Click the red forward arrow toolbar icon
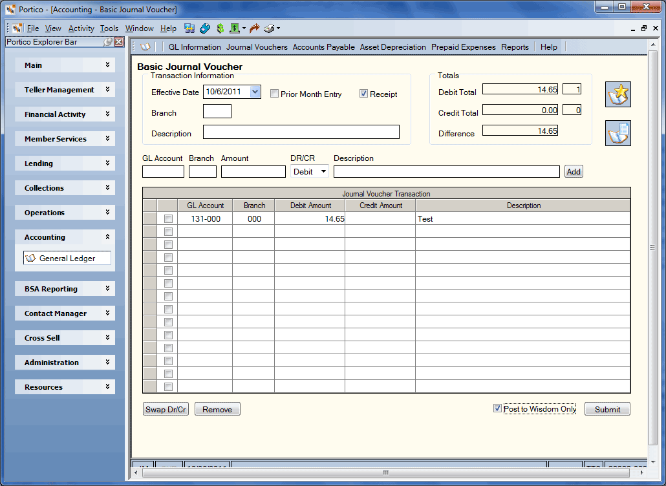Image resolution: width=666 pixels, height=486 pixels. (x=254, y=28)
